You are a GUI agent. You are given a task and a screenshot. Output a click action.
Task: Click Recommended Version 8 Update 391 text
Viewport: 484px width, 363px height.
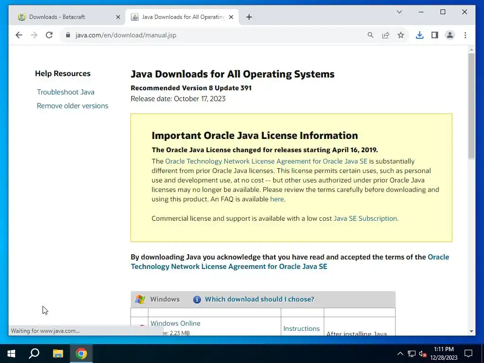tap(191, 88)
